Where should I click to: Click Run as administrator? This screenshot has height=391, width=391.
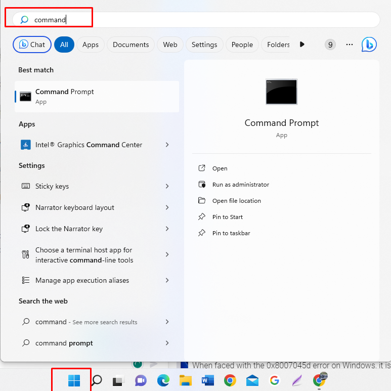[x=241, y=185]
